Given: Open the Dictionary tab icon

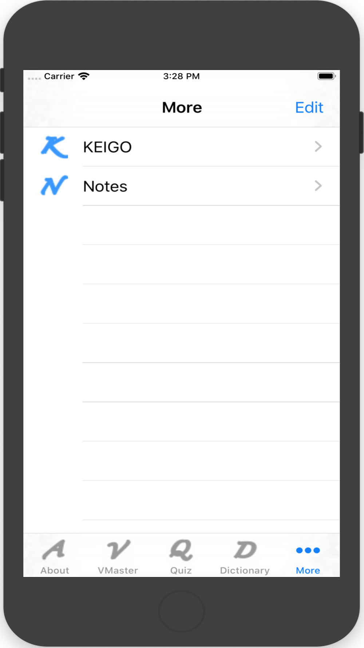Looking at the screenshot, I should pyautogui.click(x=245, y=550).
